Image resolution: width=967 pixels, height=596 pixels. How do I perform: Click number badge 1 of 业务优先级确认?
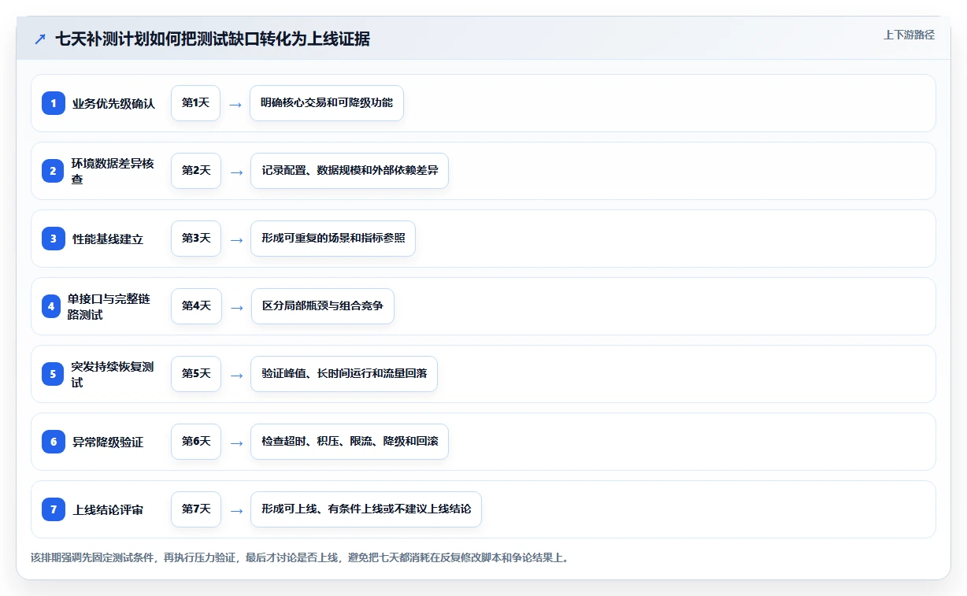[54, 103]
